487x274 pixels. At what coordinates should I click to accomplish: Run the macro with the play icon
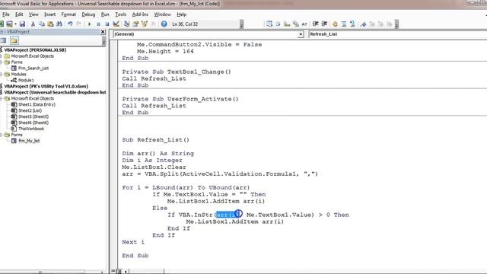(90, 24)
